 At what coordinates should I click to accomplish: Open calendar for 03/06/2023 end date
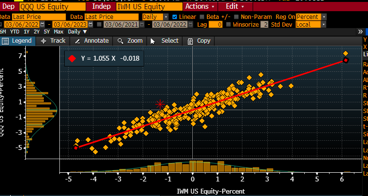click(x=91, y=25)
